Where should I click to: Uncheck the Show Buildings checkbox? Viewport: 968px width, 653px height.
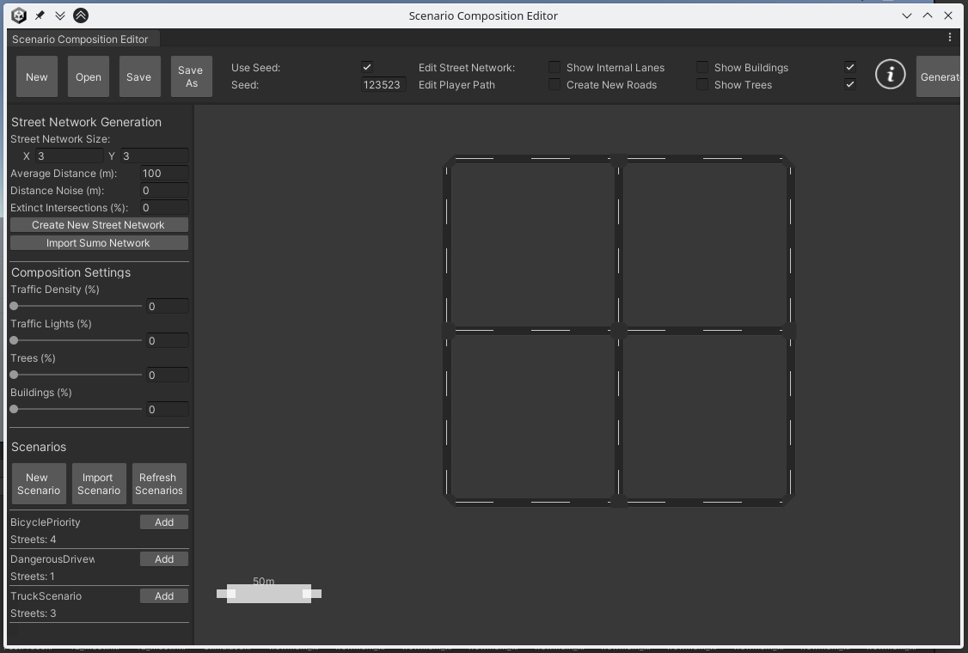[850, 67]
